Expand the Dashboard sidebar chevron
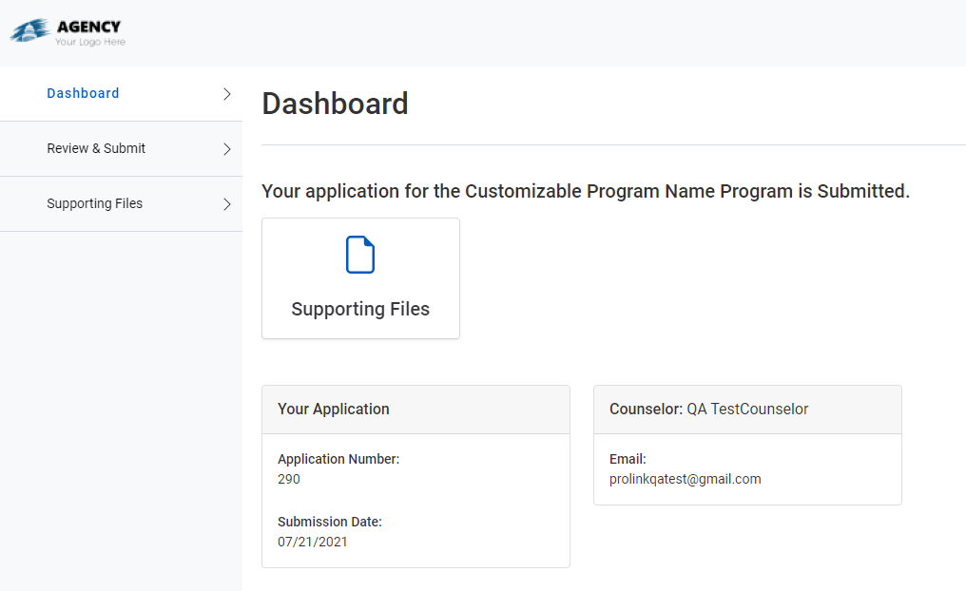Image resolution: width=966 pixels, height=591 pixels. click(x=225, y=93)
